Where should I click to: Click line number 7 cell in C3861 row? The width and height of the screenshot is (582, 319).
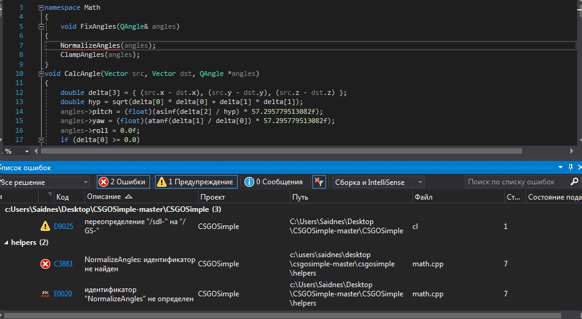tap(505, 264)
